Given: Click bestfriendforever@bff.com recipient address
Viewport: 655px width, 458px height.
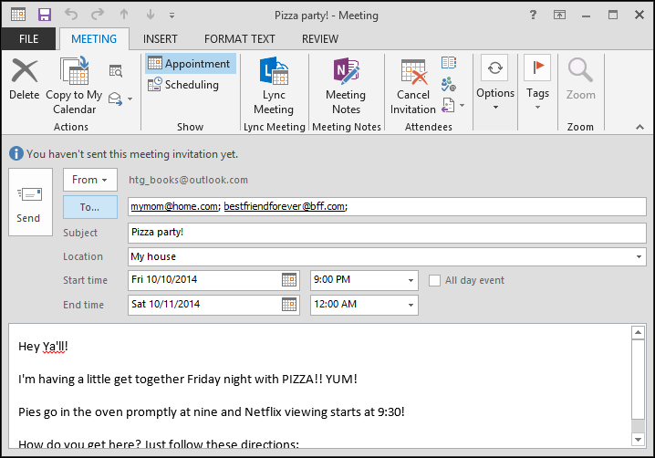Looking at the screenshot, I should (285, 206).
